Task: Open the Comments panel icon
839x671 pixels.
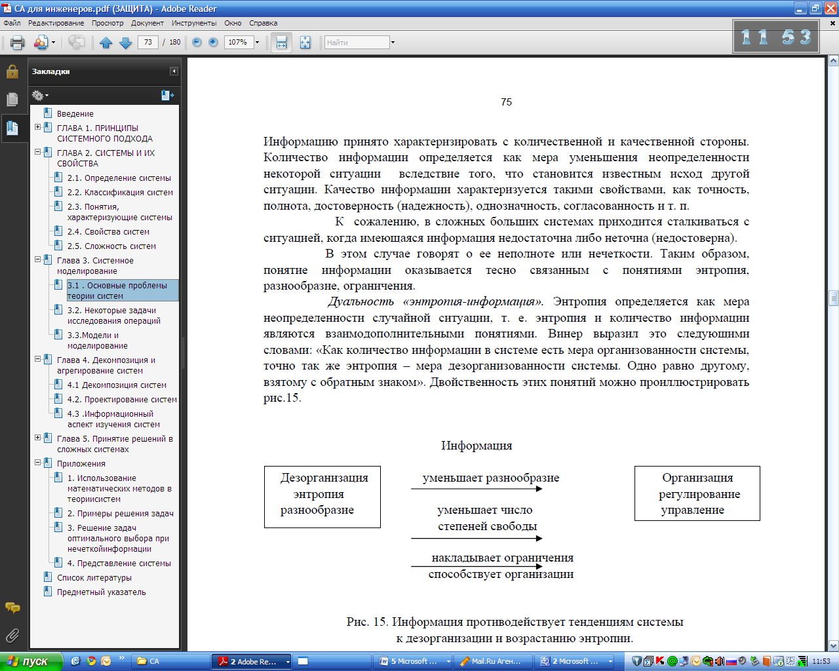Action: pyautogui.click(x=12, y=607)
